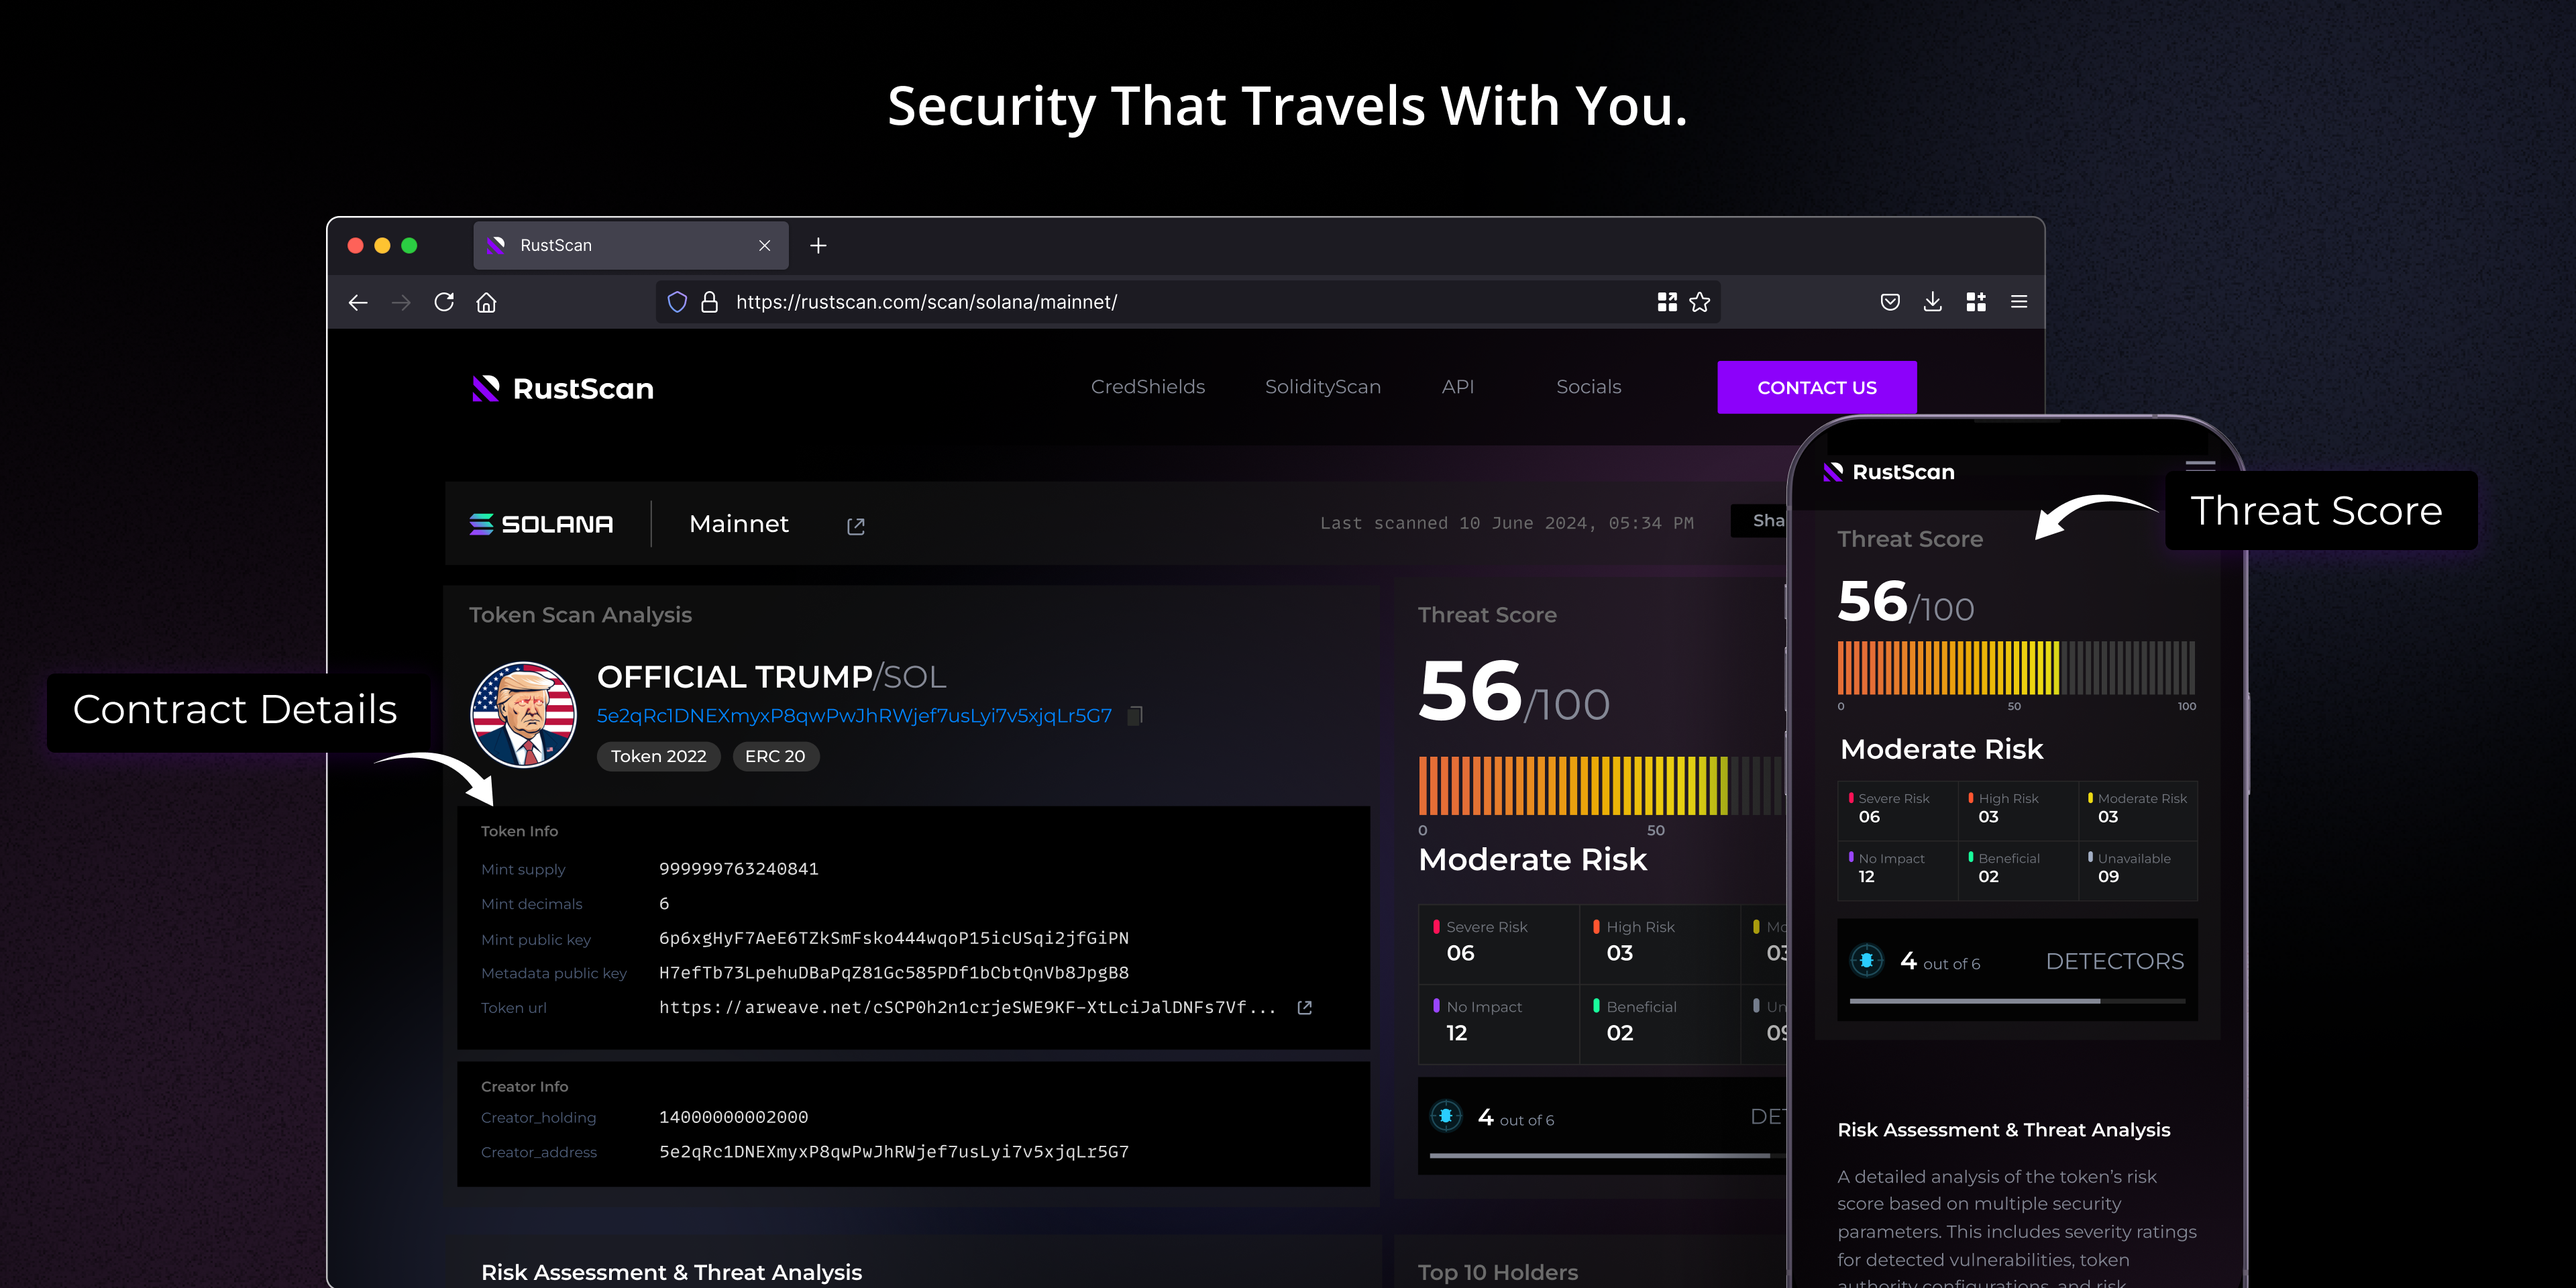The width and height of the screenshot is (2576, 1288).
Task: Click the ERC 20 tag
Action: 775,756
